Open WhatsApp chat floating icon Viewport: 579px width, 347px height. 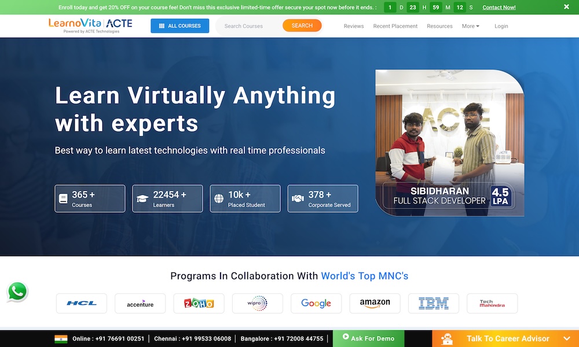point(17,291)
